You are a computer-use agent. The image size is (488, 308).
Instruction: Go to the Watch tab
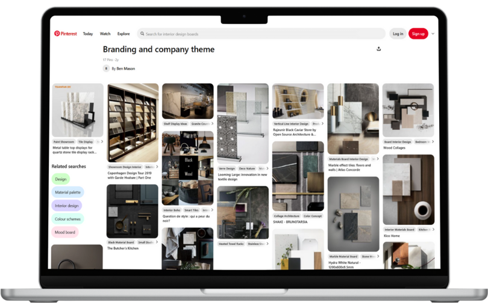(105, 34)
